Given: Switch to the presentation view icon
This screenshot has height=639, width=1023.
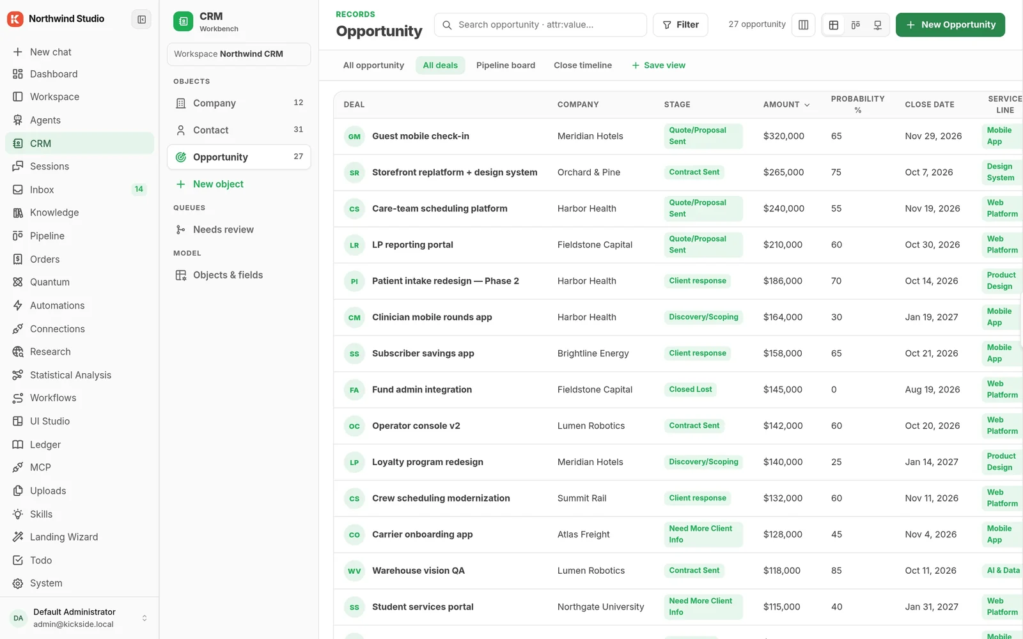Looking at the screenshot, I should coord(878,25).
